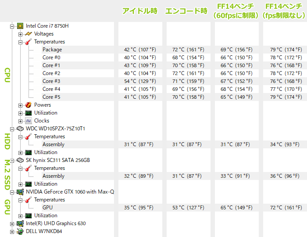Click the 'FF14ベンチ (60fpsに制限)' column header
This screenshot has width=307, height=237.
[236, 11]
